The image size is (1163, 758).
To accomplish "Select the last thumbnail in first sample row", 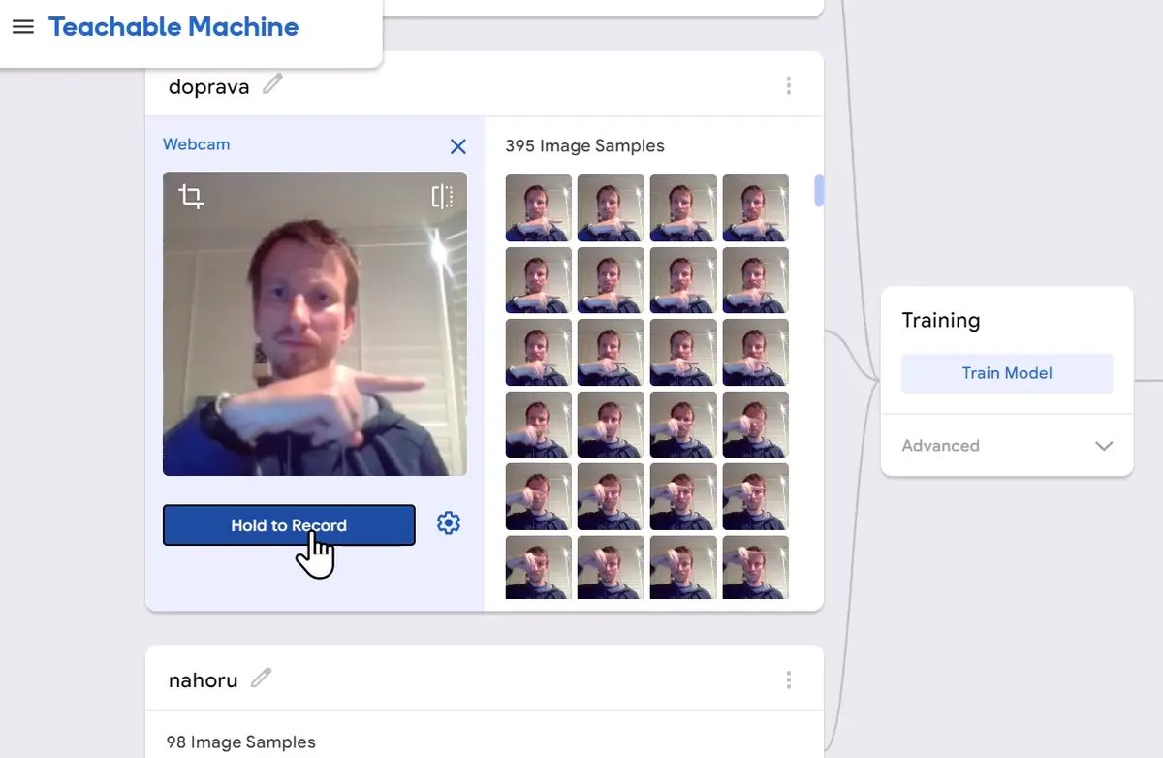I will point(756,207).
